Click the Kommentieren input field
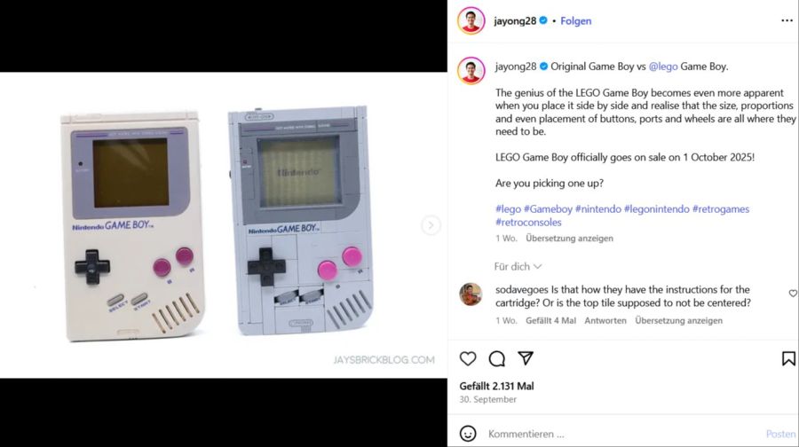The width and height of the screenshot is (799, 447). pyautogui.click(x=621, y=434)
